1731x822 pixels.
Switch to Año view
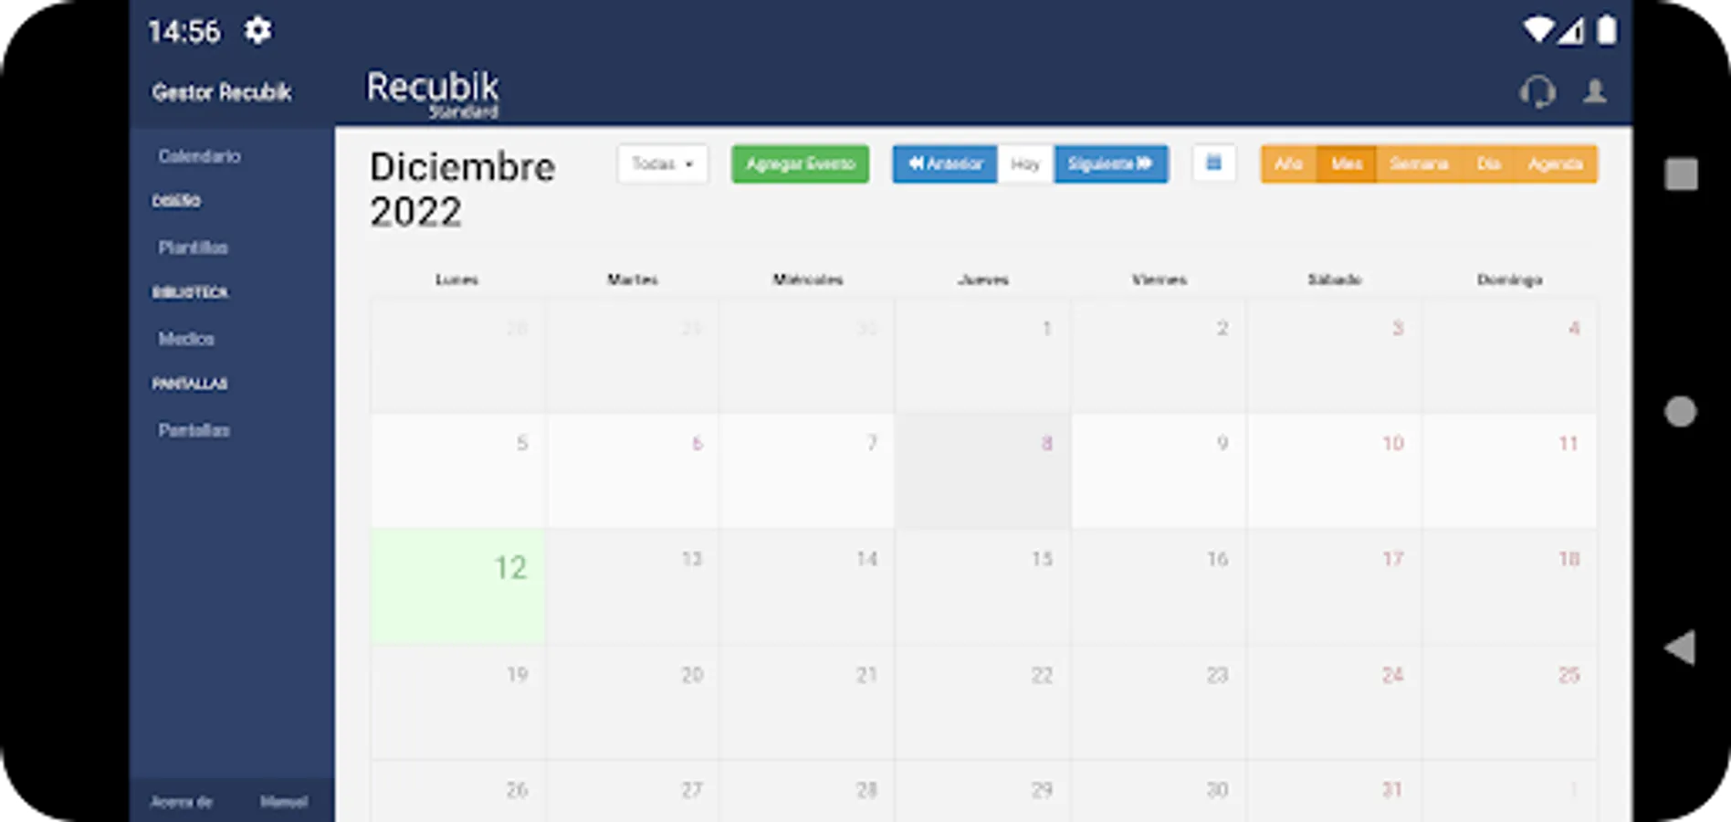[x=1288, y=164]
